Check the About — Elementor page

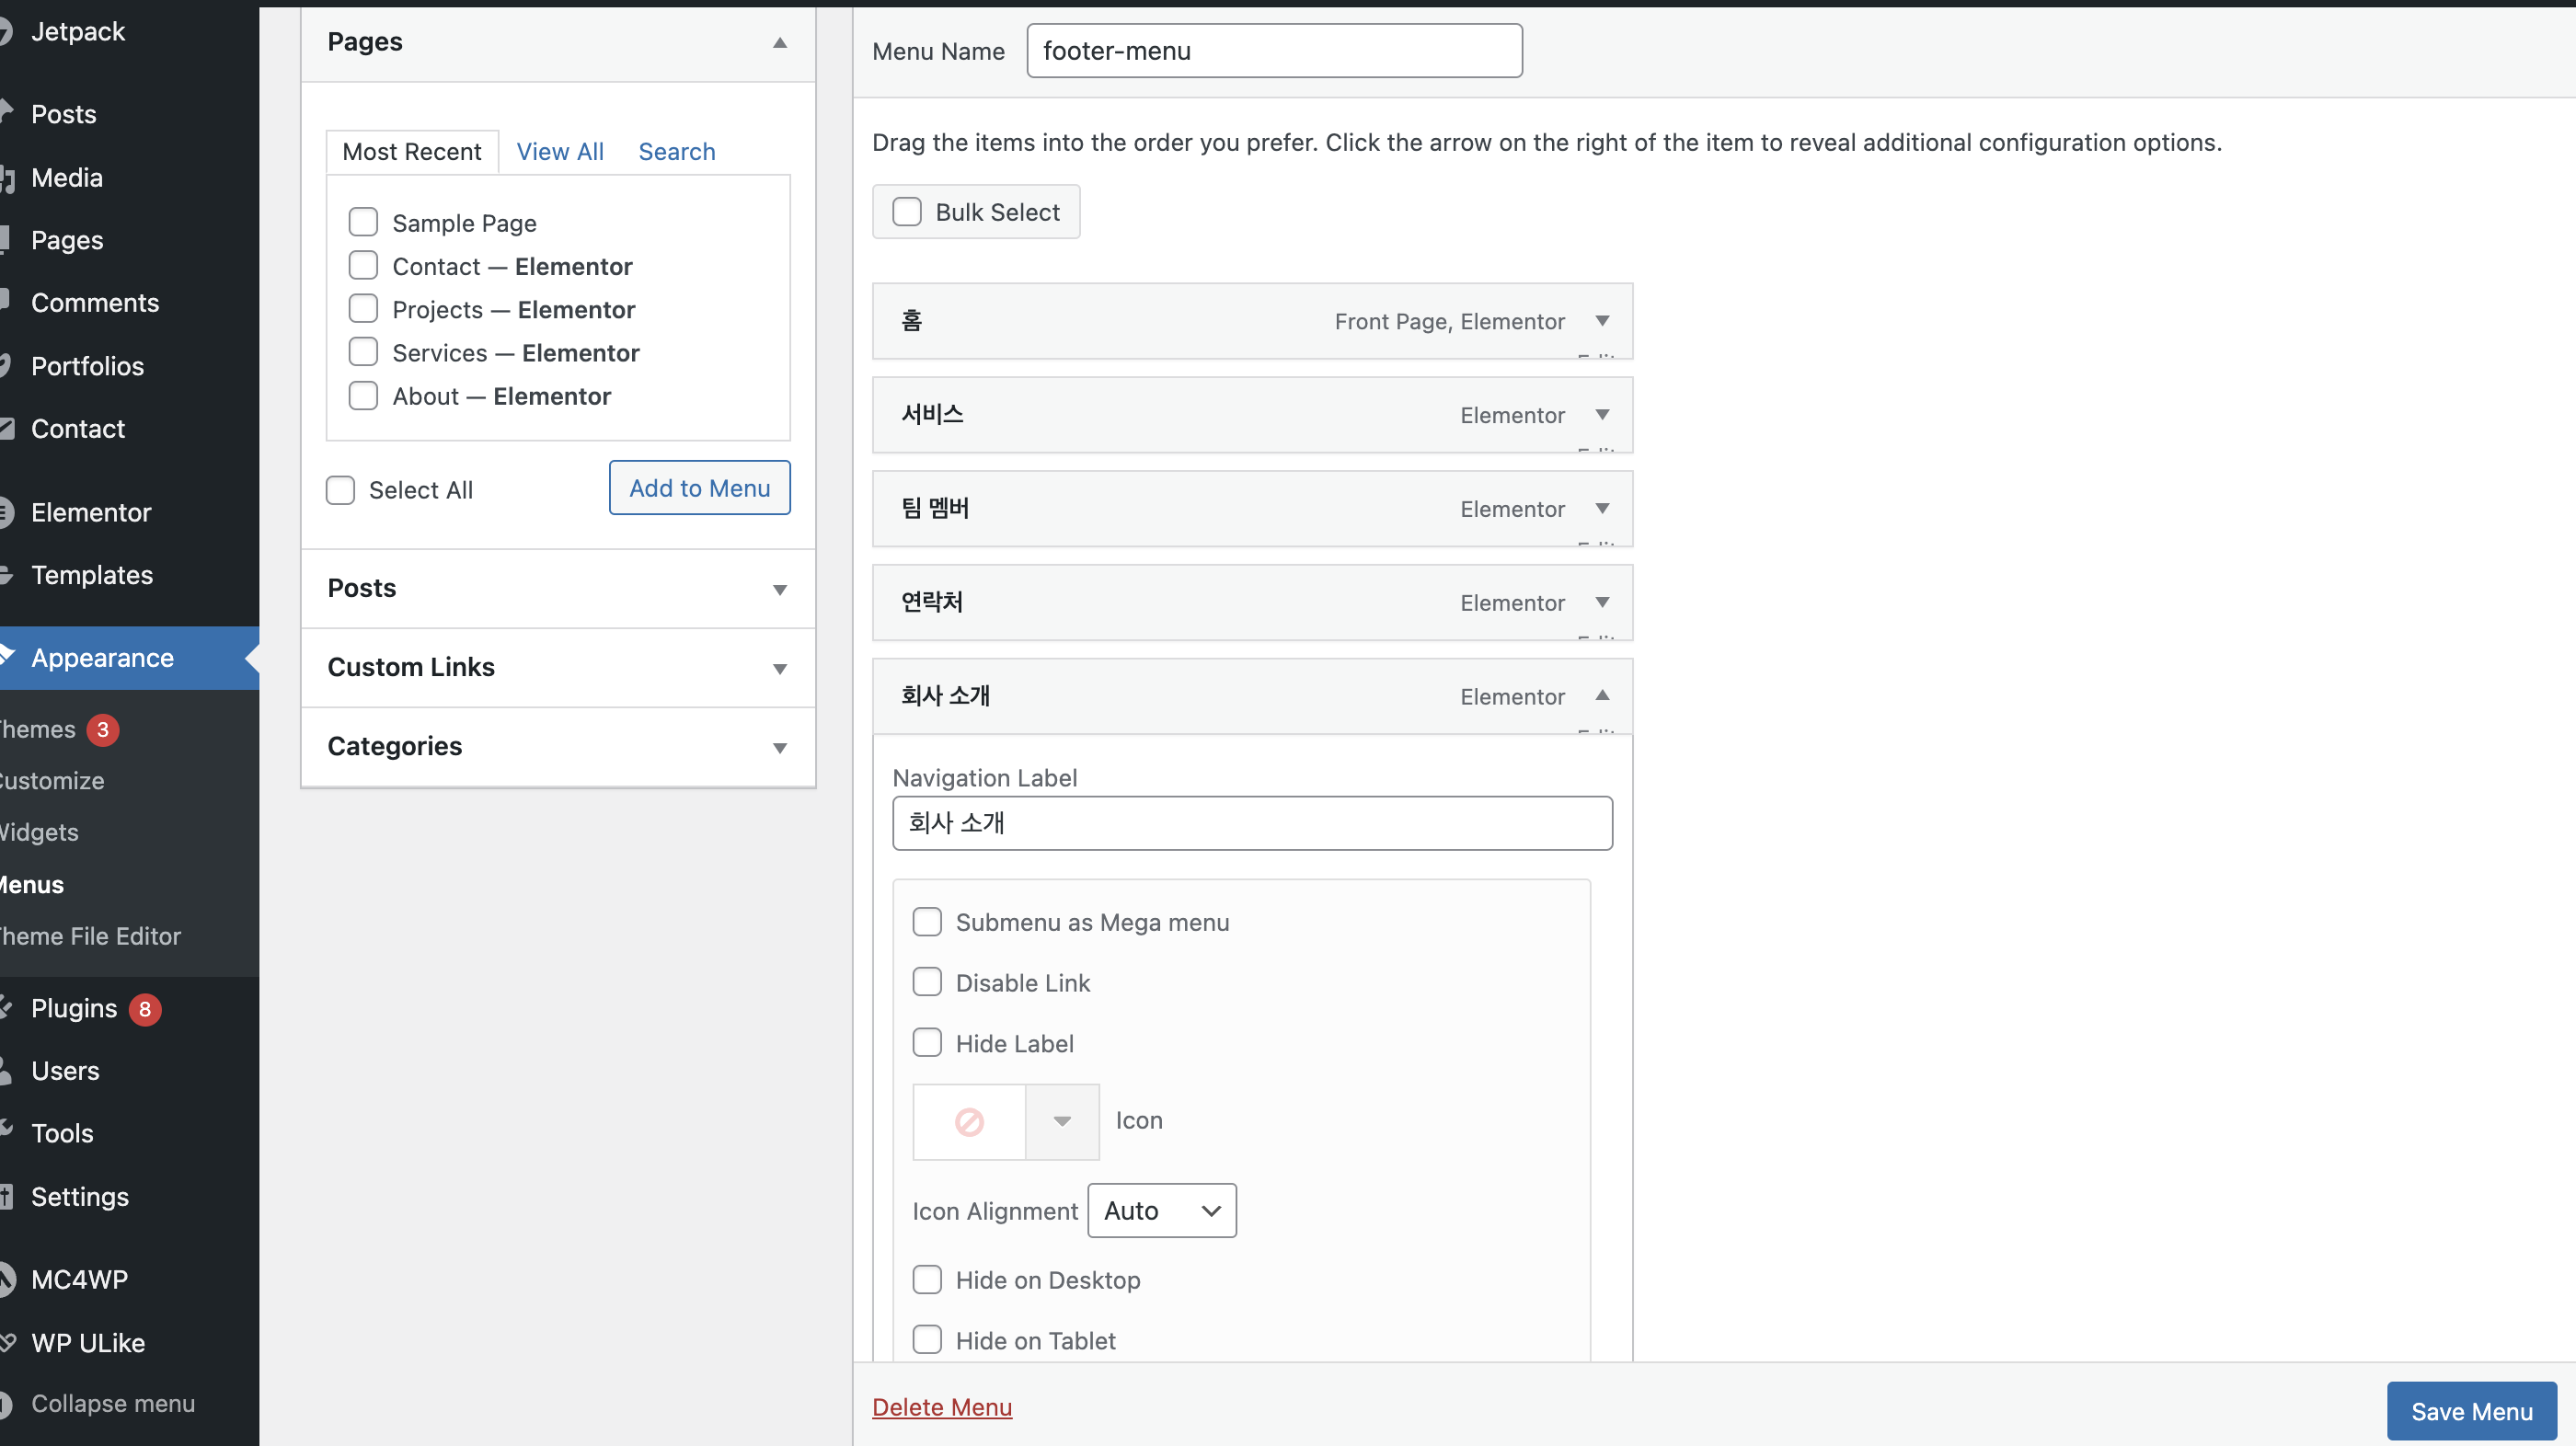(x=363, y=395)
